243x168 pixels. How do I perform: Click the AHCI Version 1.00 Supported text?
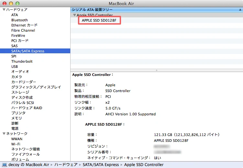(x=130, y=114)
